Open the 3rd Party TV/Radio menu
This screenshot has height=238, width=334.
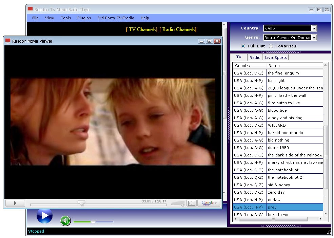point(116,18)
